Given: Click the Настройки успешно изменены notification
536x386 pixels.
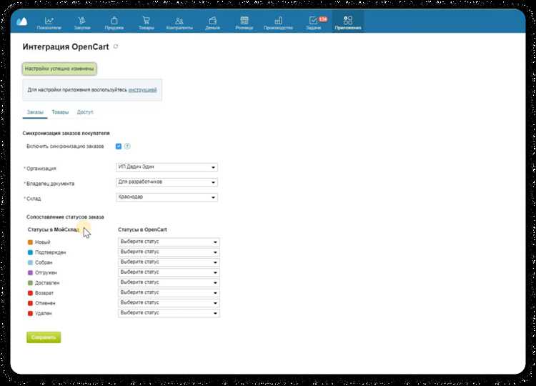Looking at the screenshot, I should point(59,69).
